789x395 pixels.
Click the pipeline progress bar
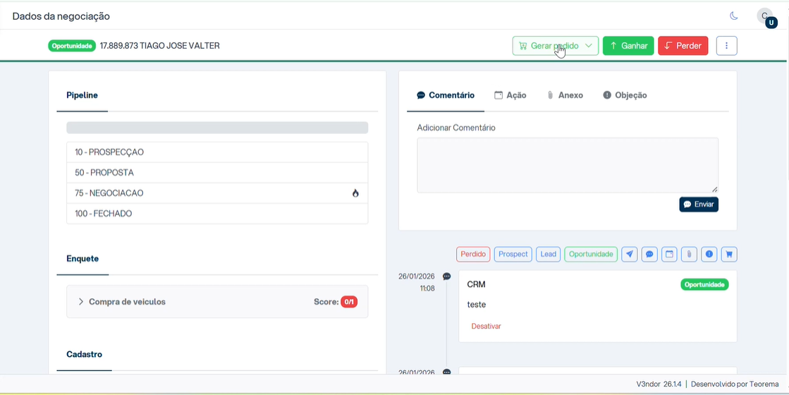click(217, 127)
